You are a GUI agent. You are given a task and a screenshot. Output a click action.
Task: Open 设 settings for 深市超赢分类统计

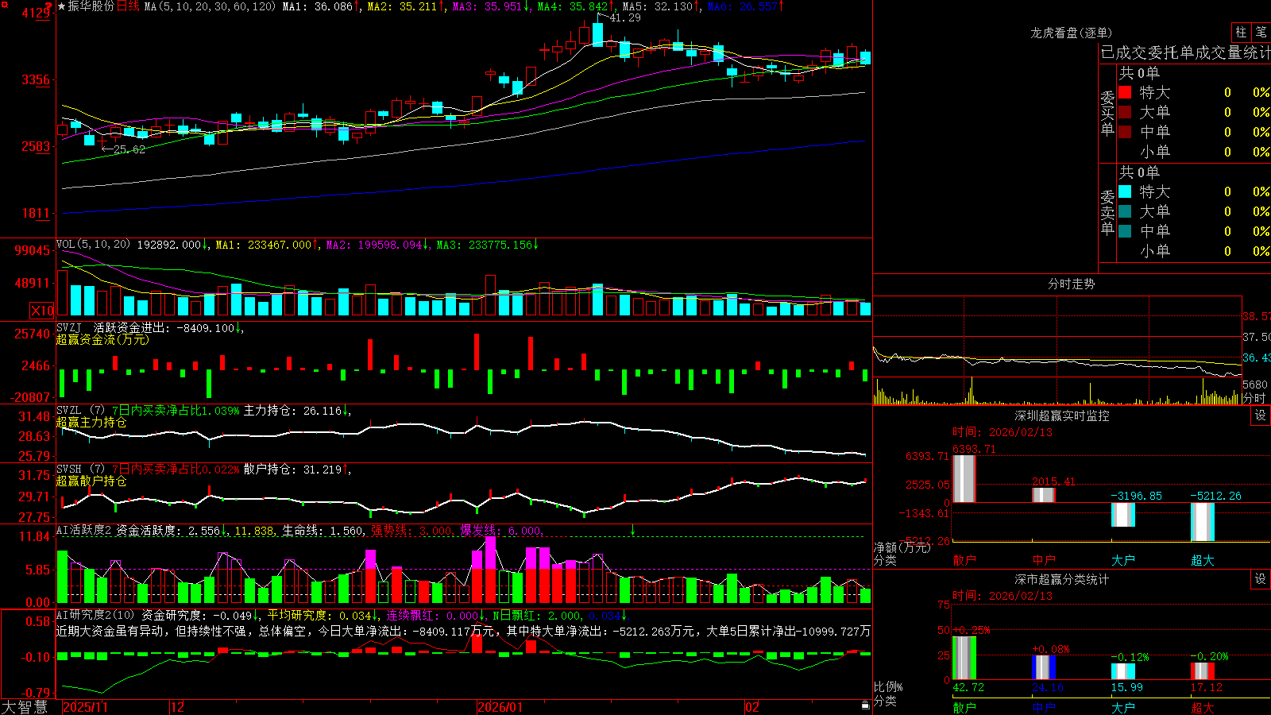click(1261, 579)
